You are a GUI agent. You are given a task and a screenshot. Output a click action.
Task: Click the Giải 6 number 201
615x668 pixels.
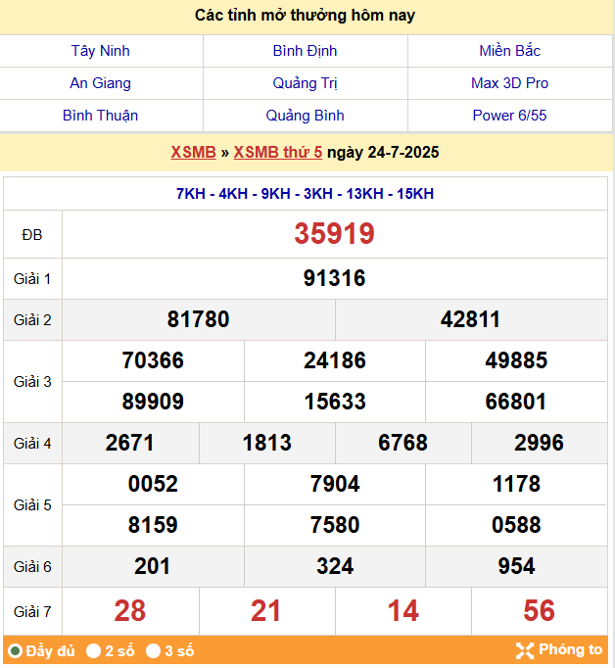click(153, 566)
